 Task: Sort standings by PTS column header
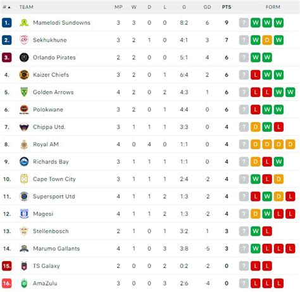tap(227, 7)
